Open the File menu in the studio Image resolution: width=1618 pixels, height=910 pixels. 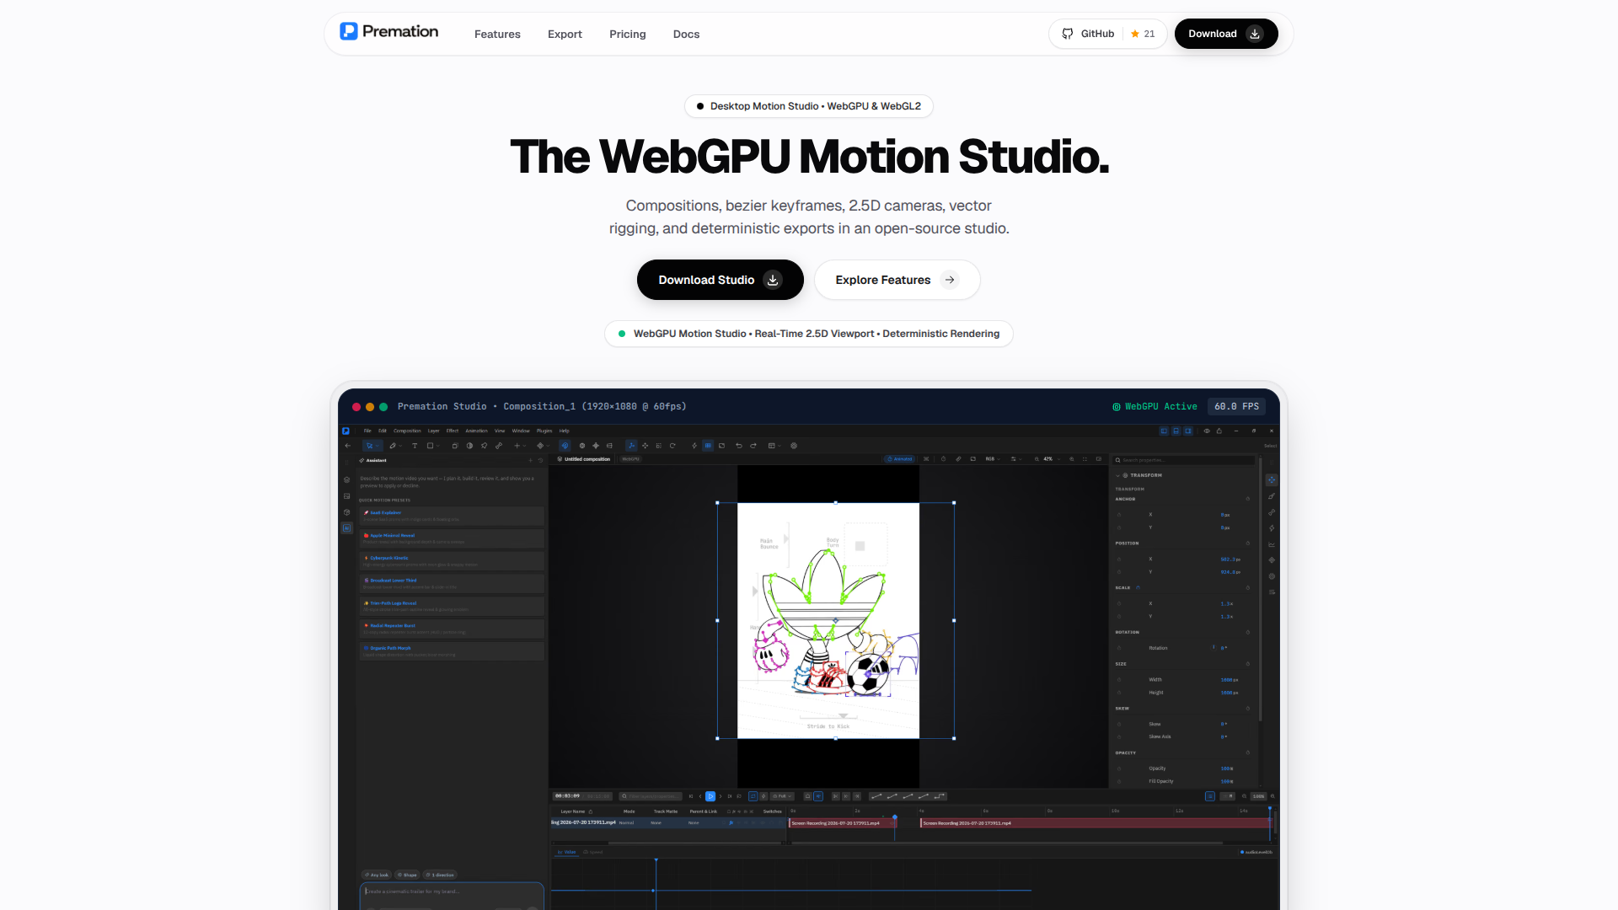pyautogui.click(x=367, y=431)
